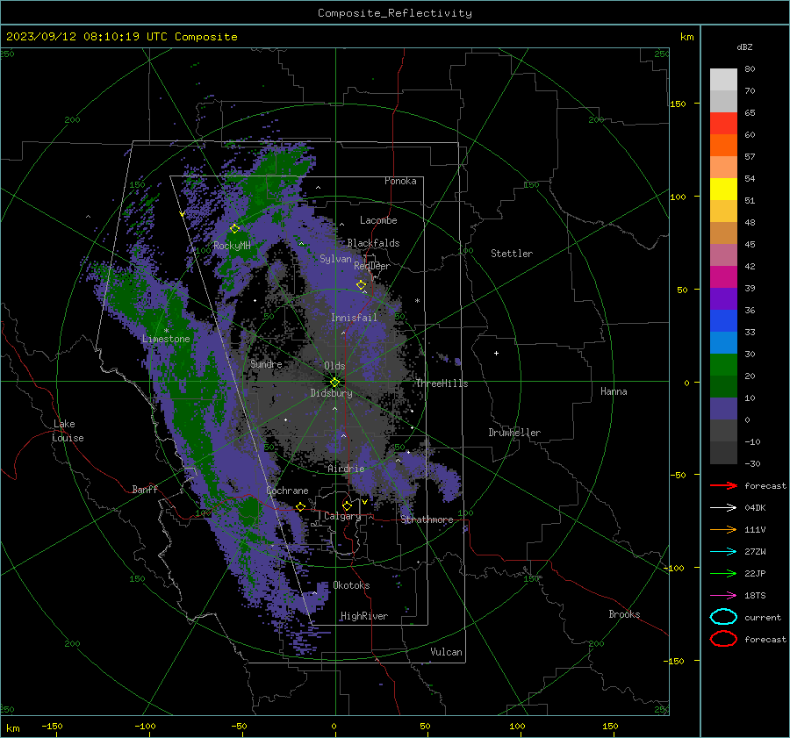
Task: Select the blue 36-33 dBZ swatch
Action: (x=723, y=321)
